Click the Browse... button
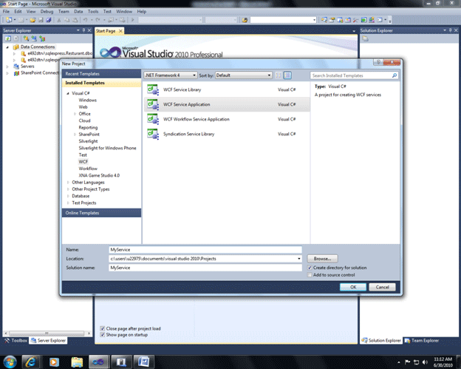The height and width of the screenshot is (369, 461). (323, 259)
